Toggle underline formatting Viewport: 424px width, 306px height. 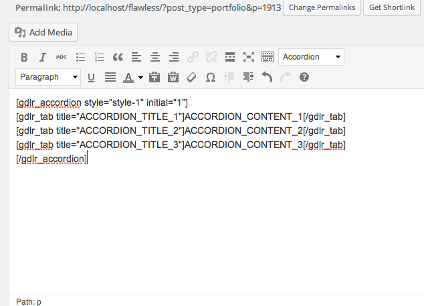point(92,78)
